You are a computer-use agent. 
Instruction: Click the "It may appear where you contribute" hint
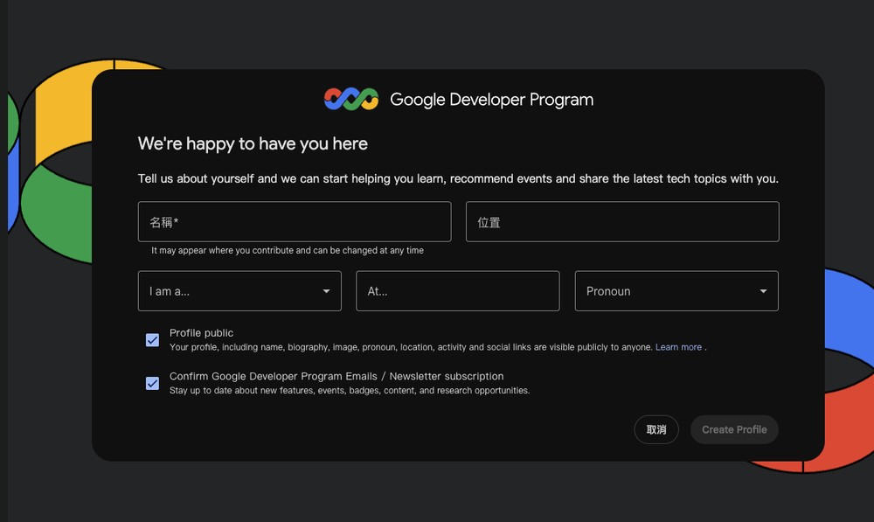pyautogui.click(x=287, y=250)
